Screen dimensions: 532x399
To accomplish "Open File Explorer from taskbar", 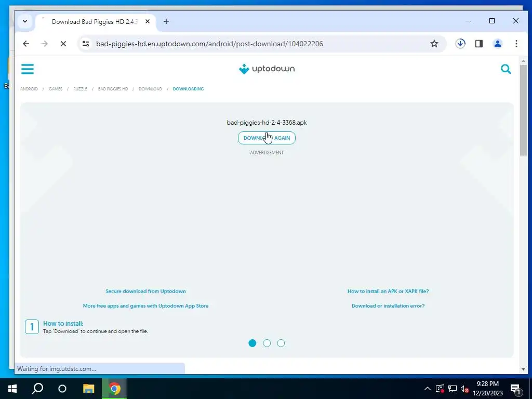I will (x=88, y=389).
